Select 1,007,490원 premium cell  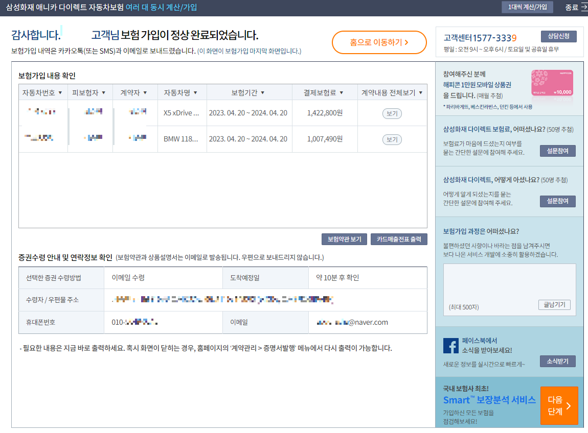pos(325,139)
